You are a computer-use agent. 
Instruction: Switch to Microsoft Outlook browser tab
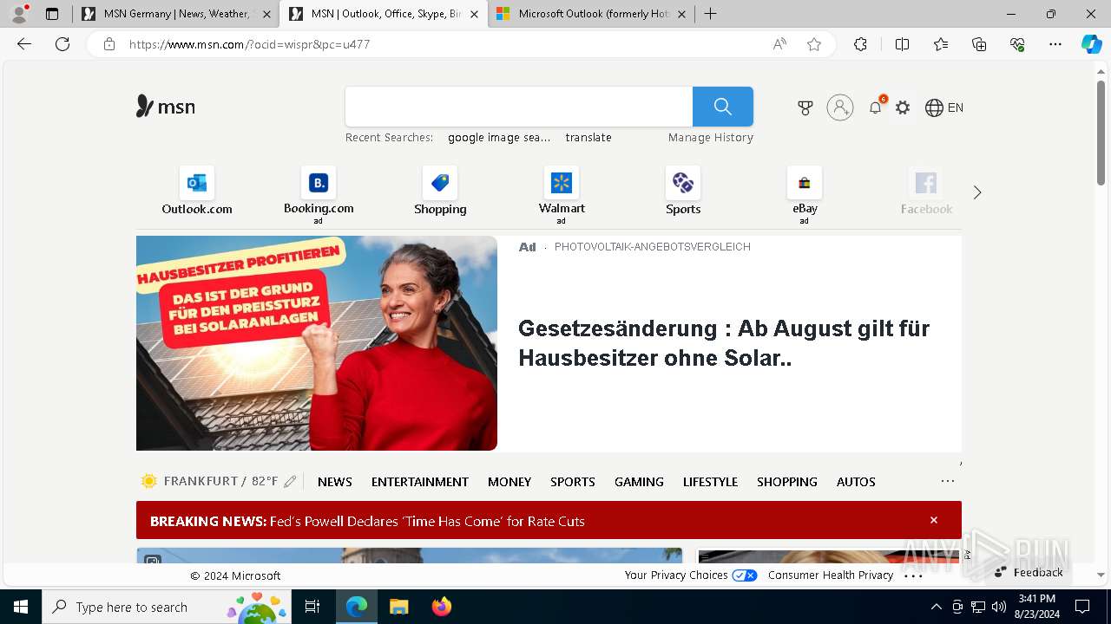coord(593,14)
